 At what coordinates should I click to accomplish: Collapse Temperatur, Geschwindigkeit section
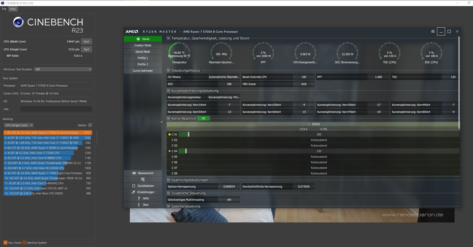(168, 38)
